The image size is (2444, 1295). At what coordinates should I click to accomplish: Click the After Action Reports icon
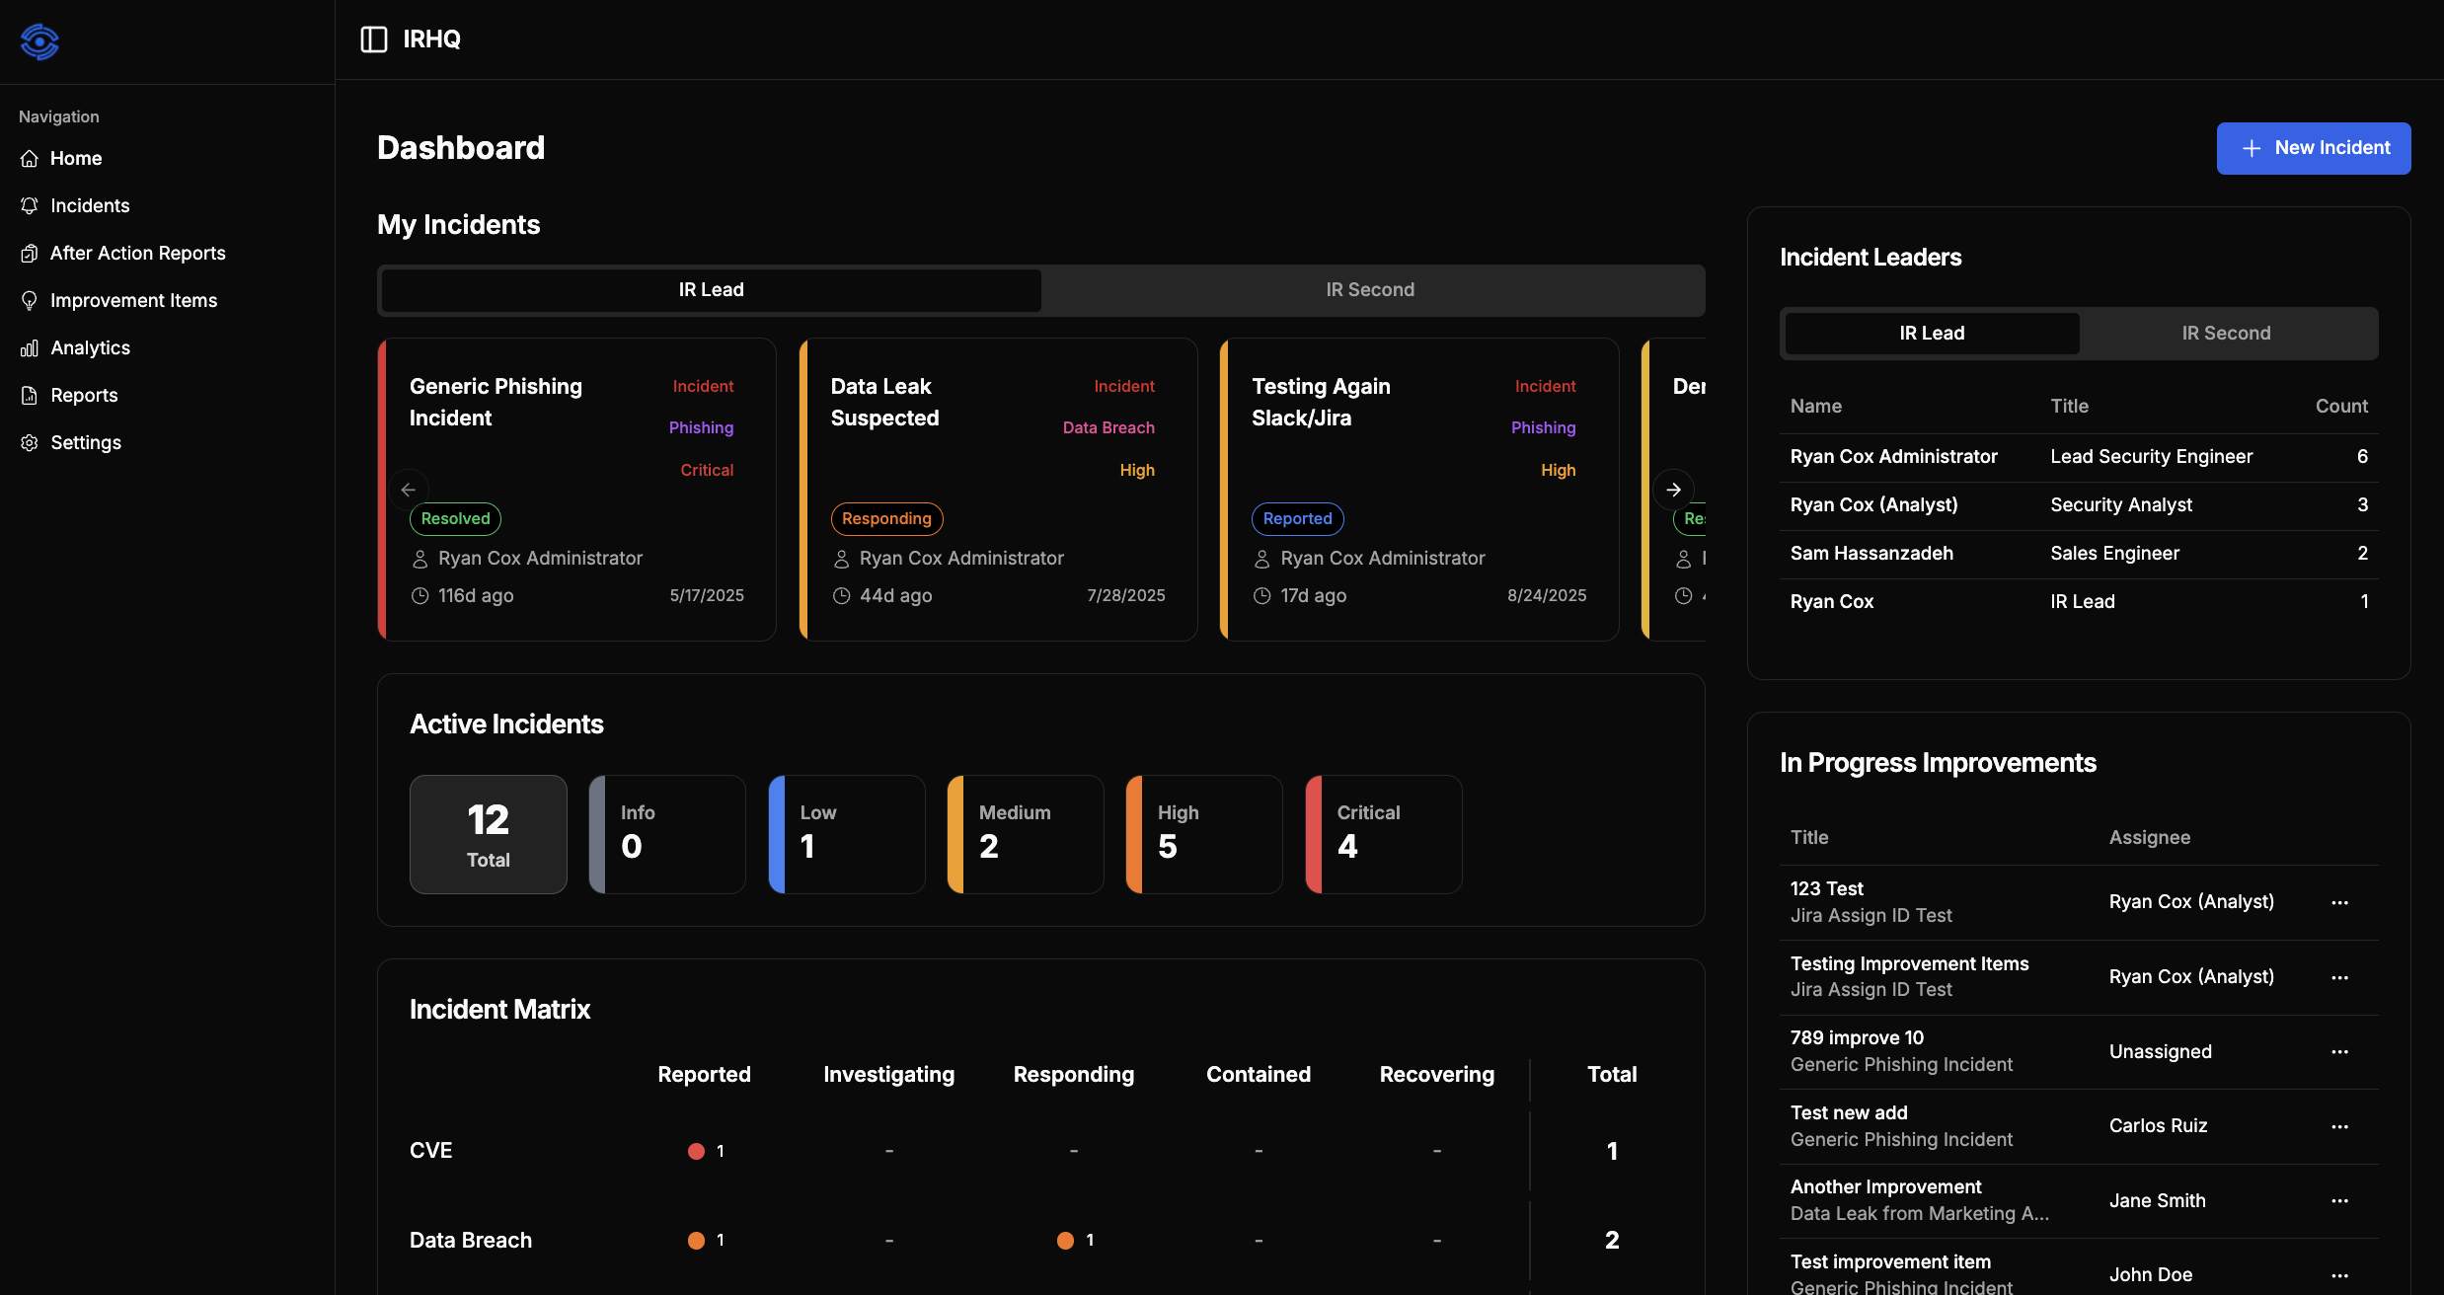pos(29,253)
